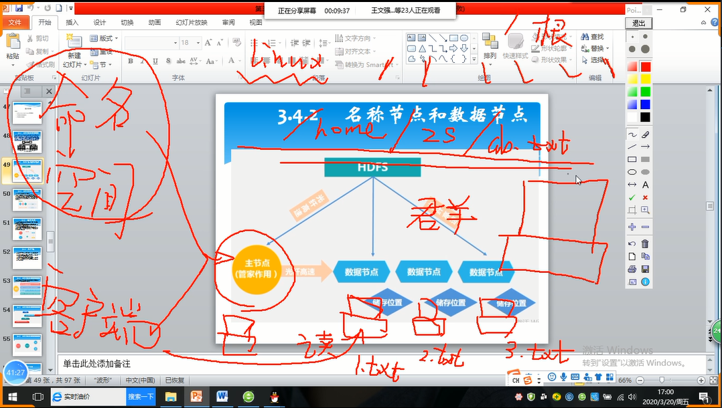Image resolution: width=722 pixels, height=408 pixels.
Task: Click the 退出 exit annotation button
Action: pos(638,23)
